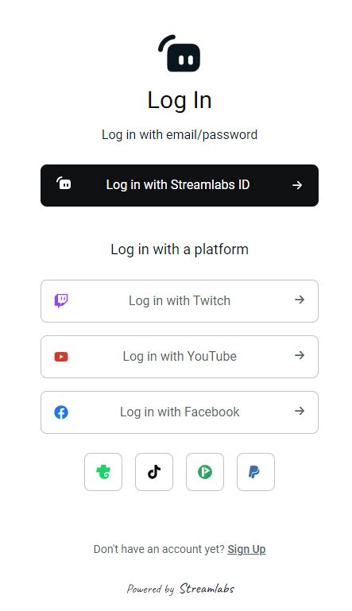Click small Streamlabs icon inside black button
Viewport: 352px width, 611px height.
point(64,184)
